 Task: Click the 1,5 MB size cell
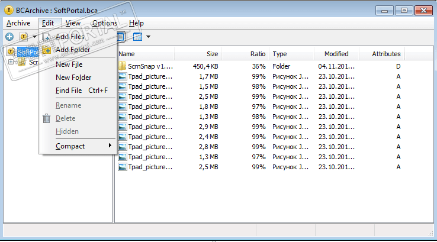pyautogui.click(x=208, y=86)
